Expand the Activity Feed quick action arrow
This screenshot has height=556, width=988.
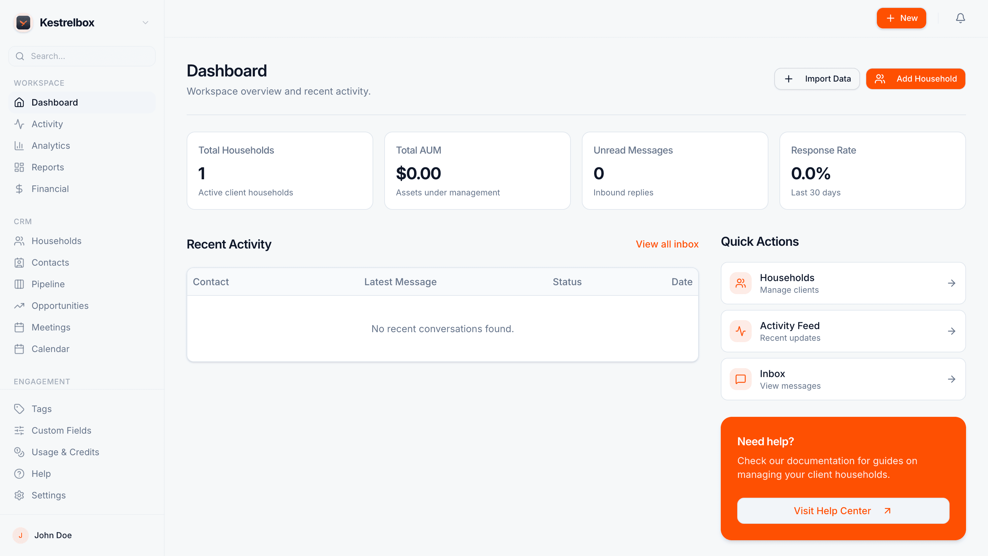pos(952,331)
